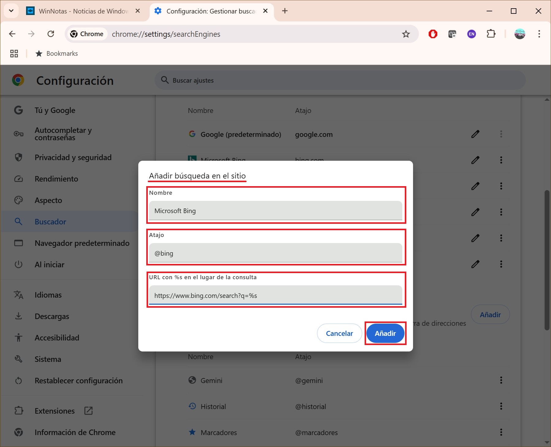Open a new tab
This screenshot has height=447, width=551.
pyautogui.click(x=285, y=11)
